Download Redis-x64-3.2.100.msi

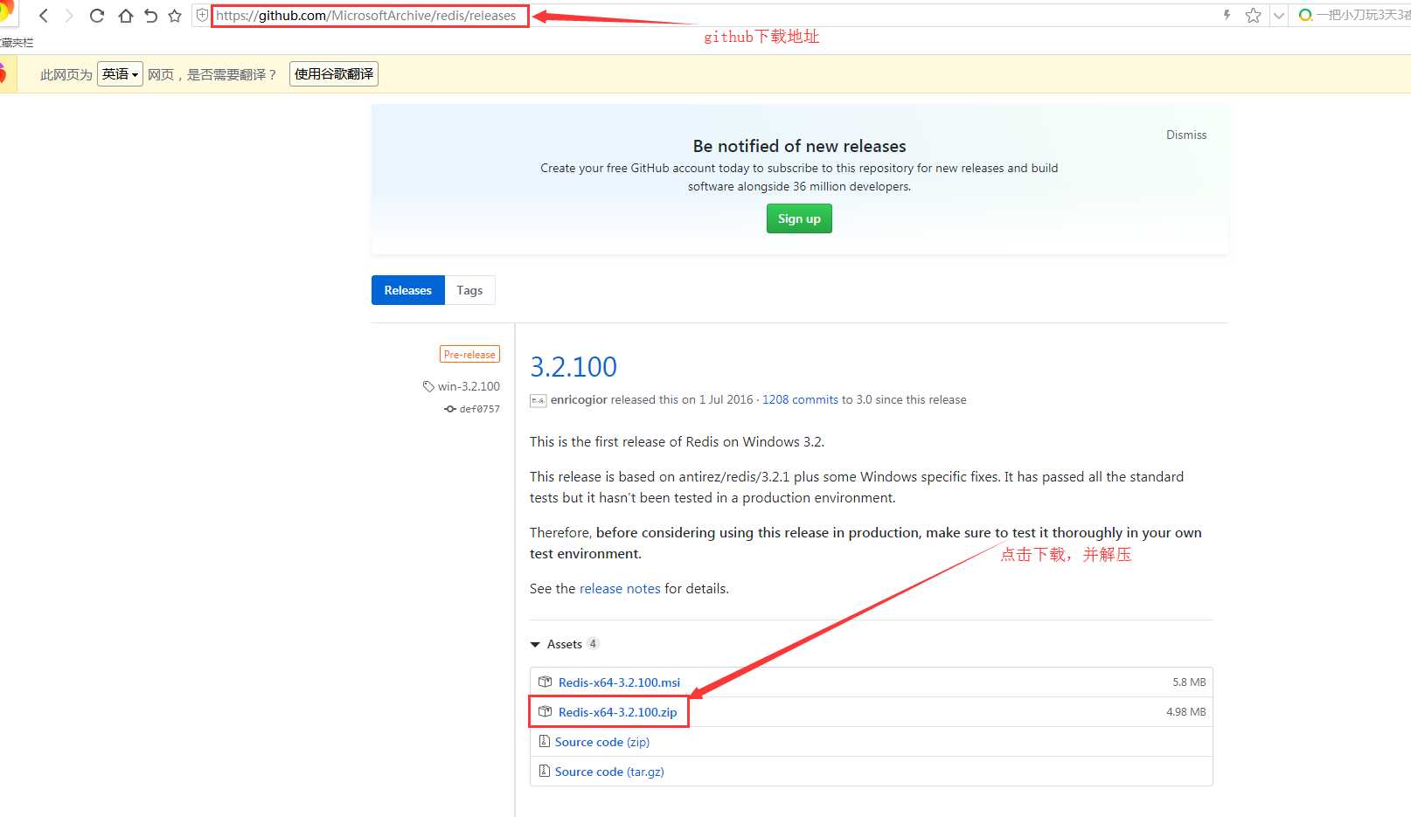click(619, 682)
